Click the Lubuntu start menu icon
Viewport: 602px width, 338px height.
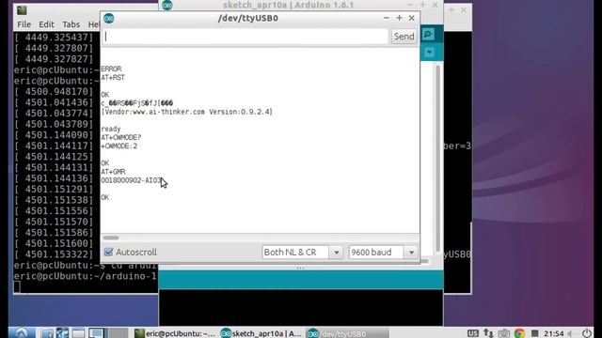(x=22, y=333)
